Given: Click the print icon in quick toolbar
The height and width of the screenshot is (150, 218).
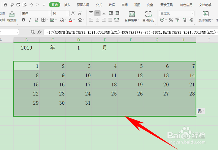Looking at the screenshot, I should [18, 5].
